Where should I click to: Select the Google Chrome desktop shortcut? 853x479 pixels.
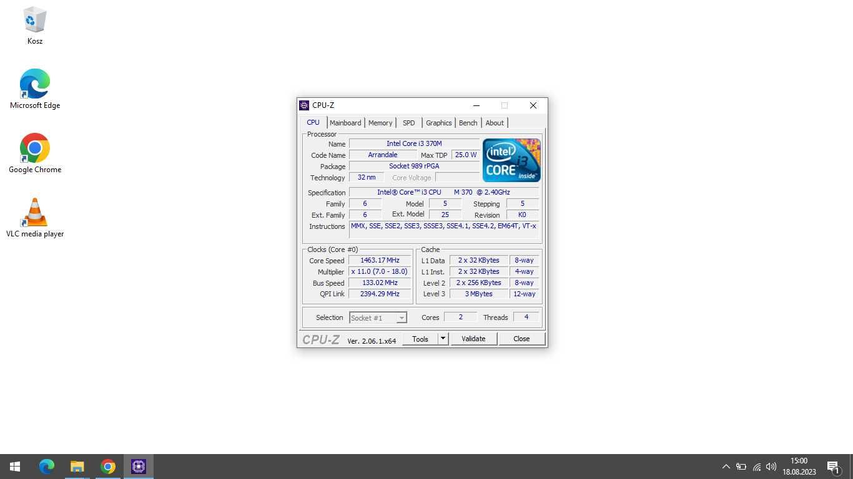(35, 153)
